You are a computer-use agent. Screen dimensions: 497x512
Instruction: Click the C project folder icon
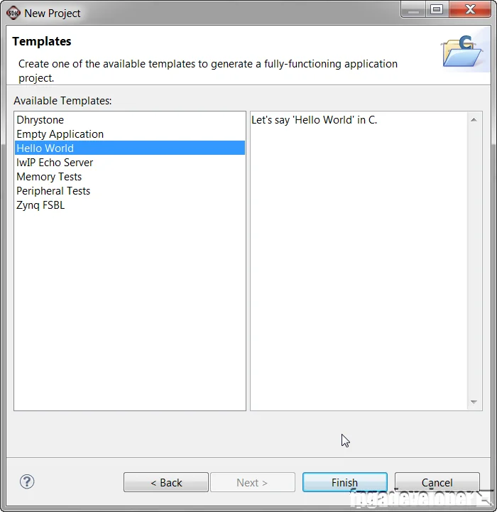coord(461,51)
